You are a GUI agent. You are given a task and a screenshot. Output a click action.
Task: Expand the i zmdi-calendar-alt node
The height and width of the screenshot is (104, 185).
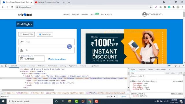[25, 83]
